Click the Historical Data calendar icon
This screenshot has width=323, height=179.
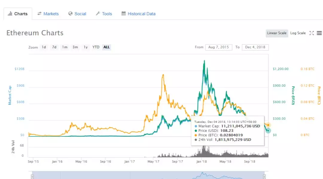pos(124,13)
